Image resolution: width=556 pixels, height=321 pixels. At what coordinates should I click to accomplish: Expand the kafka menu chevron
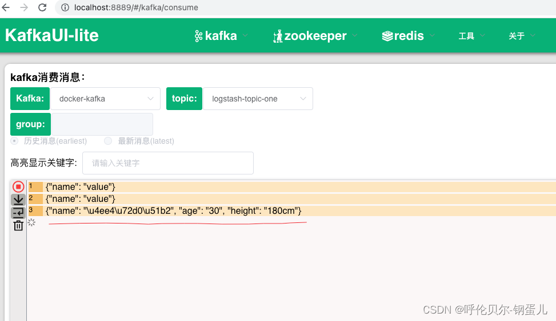point(245,35)
